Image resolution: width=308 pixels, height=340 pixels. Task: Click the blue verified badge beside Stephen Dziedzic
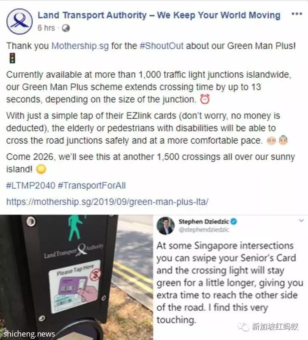pos(234,221)
